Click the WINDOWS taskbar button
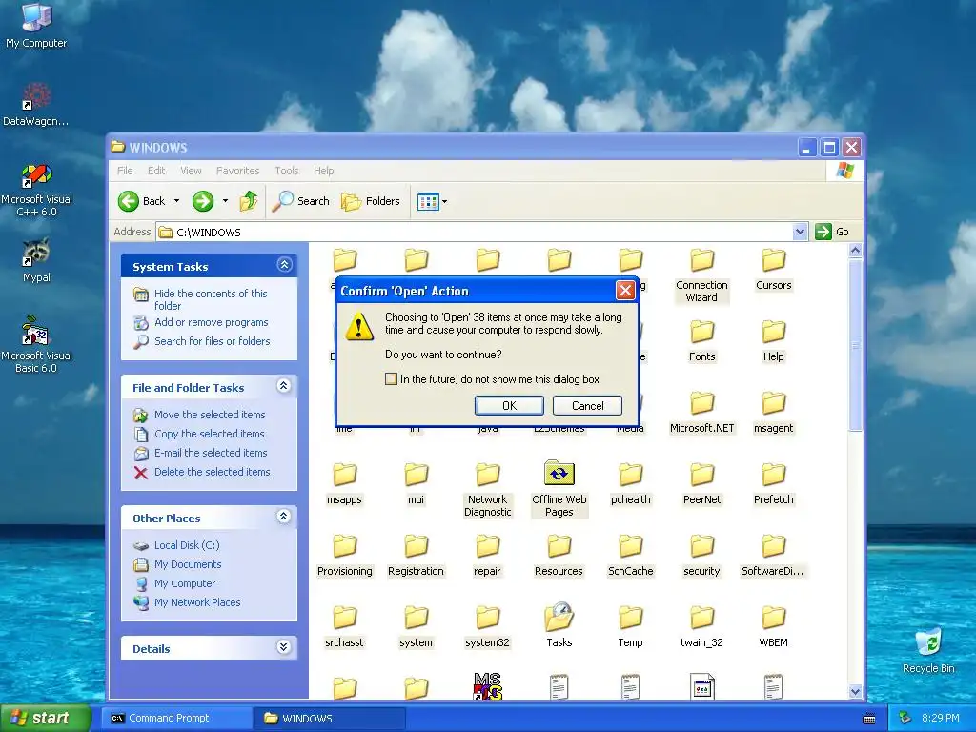Viewport: 976px width, 732px height. tap(330, 719)
